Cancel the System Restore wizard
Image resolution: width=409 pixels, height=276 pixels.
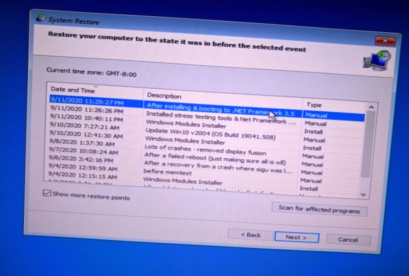tap(348, 240)
